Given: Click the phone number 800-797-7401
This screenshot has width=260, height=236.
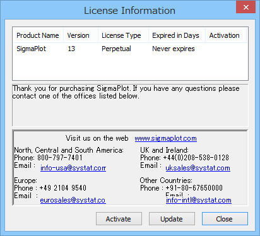Looking at the screenshot, I should tap(60, 158).
